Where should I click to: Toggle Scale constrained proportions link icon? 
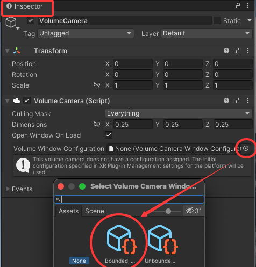click(97, 85)
